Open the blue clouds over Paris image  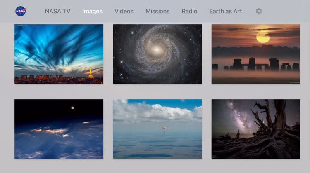click(59, 54)
